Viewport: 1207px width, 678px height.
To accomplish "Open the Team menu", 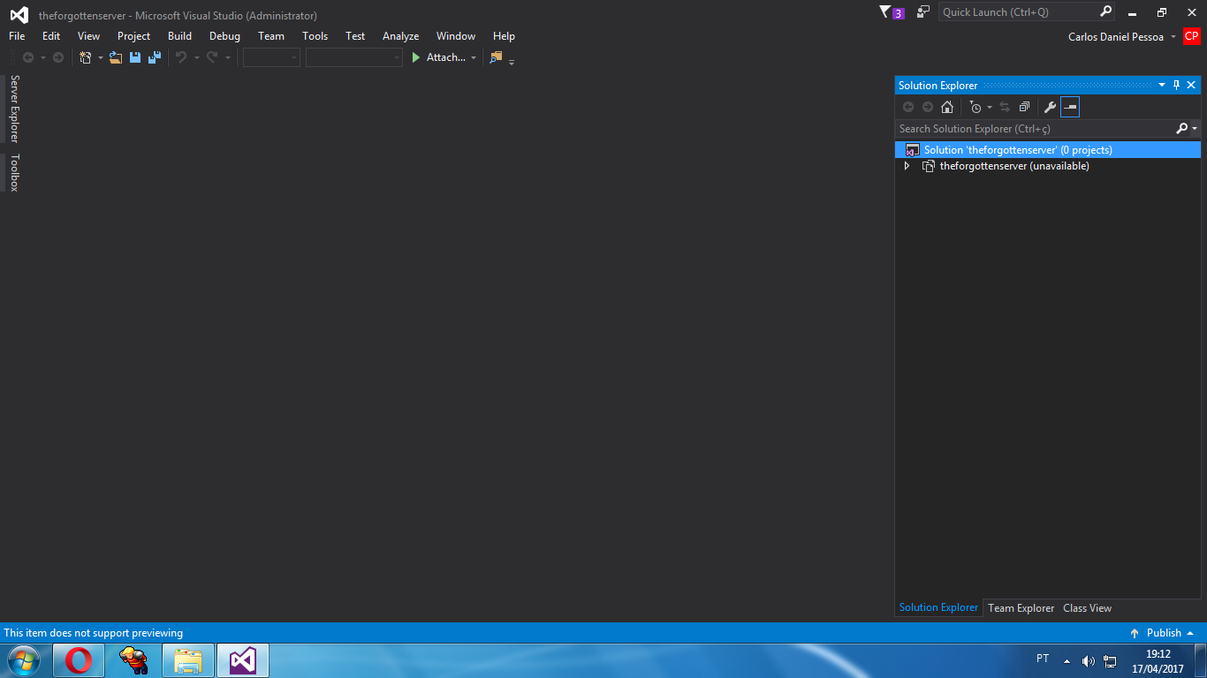I will coord(271,36).
